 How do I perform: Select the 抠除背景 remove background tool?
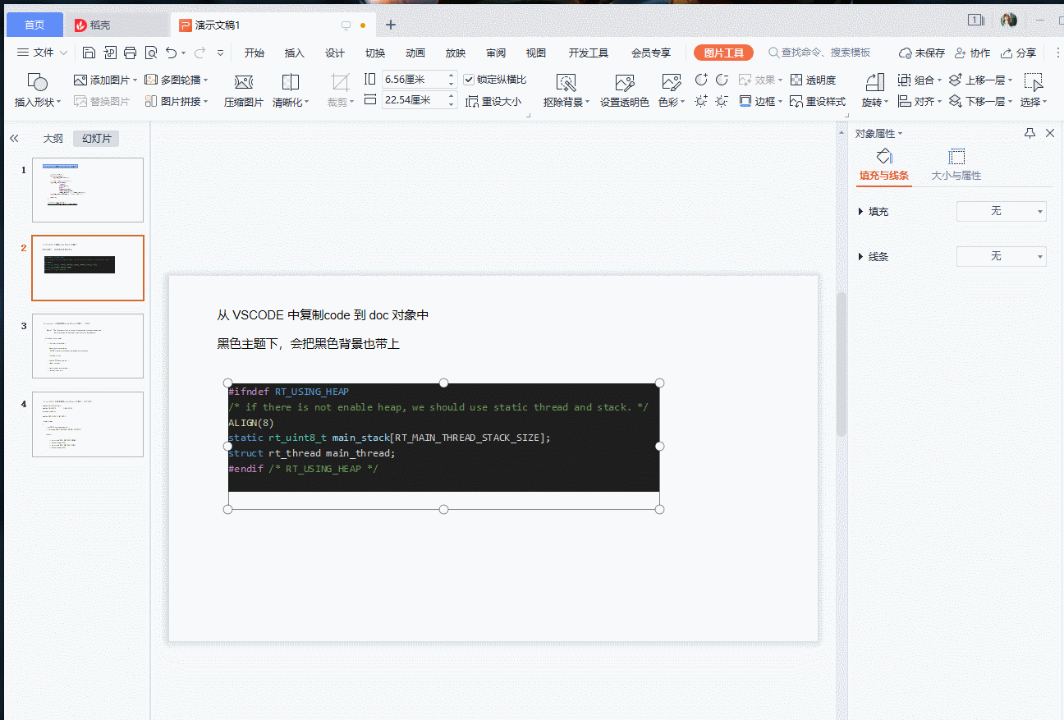point(566,83)
